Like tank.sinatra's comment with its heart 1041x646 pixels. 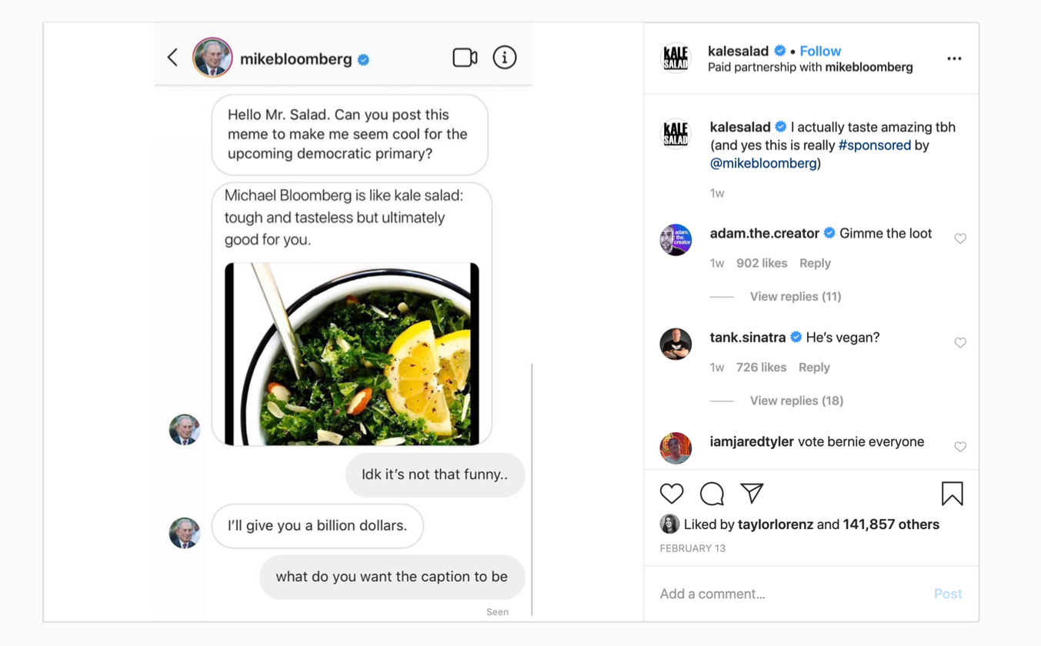(x=959, y=343)
